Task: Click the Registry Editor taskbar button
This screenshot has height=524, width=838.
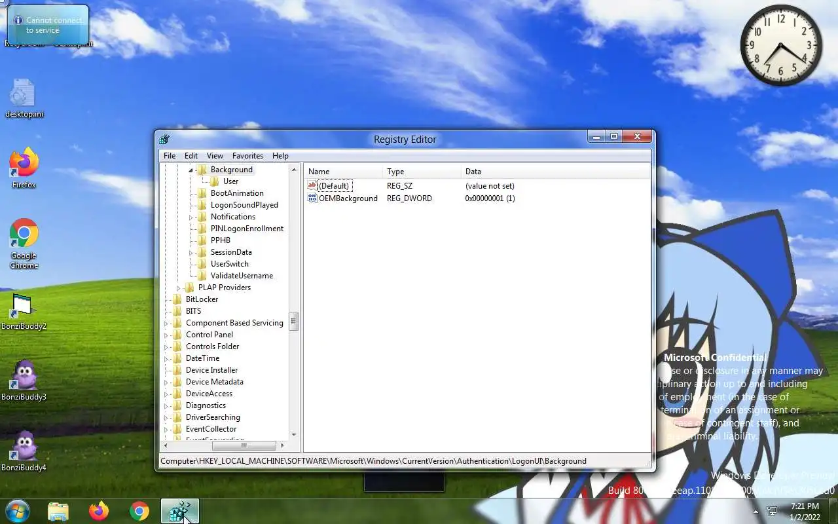Action: (179, 511)
